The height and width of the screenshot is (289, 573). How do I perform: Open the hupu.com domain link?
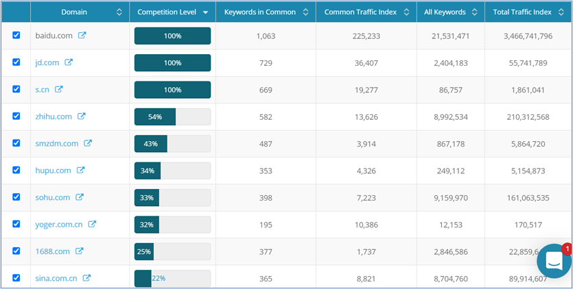53,171
